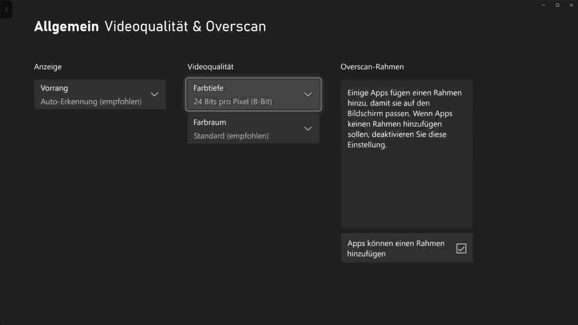
Task: Select the 'Auto-Erkennung (empfohlen)' value
Action: click(x=91, y=102)
